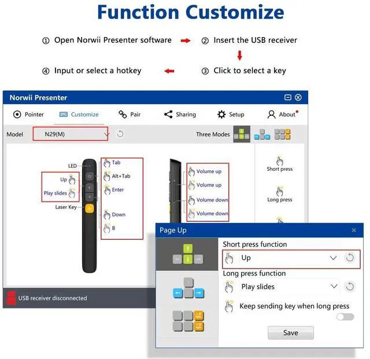Close the Page Up dialog
Screen dimensions: 370x359
354,230
